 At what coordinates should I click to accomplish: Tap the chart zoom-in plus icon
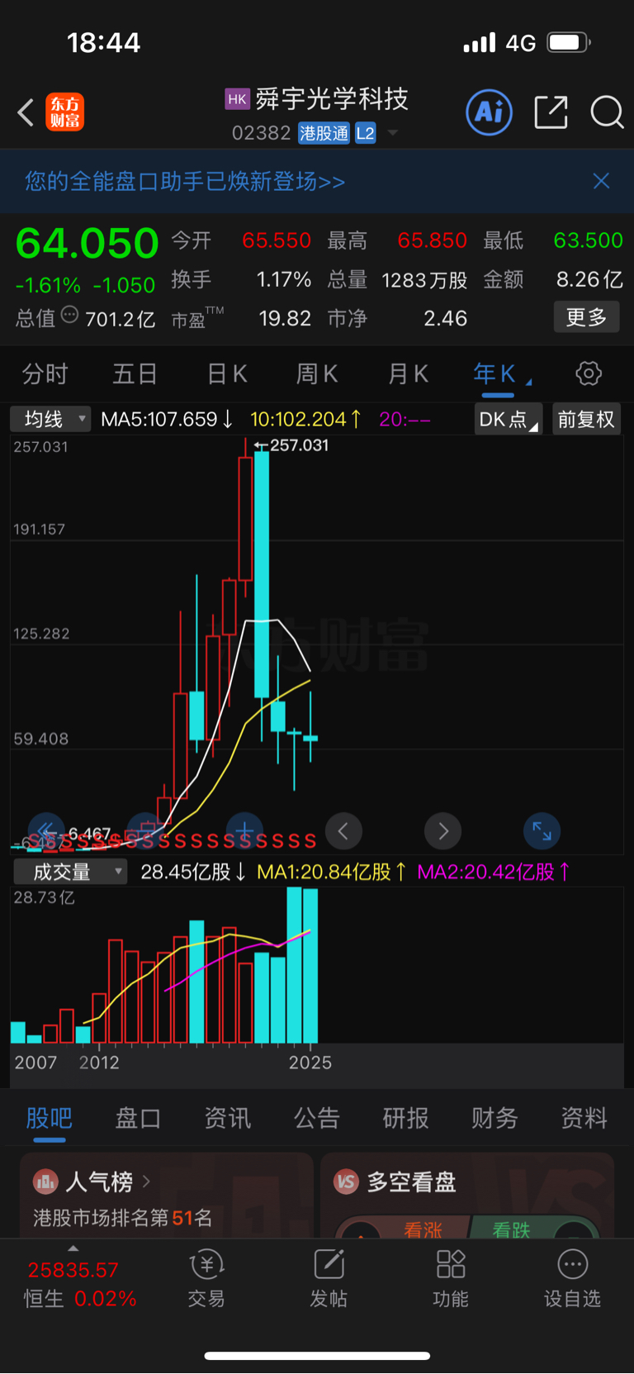click(244, 831)
